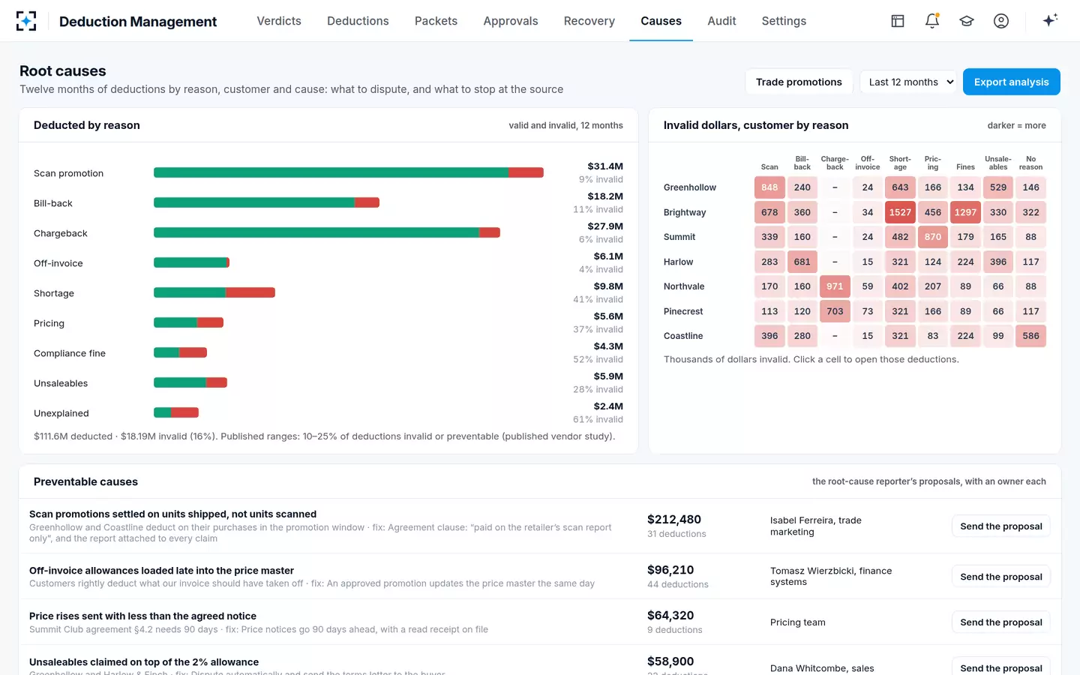Screen dimensions: 1080x675
Task: Open the Coastline No reason cell 586
Action: (1031, 336)
